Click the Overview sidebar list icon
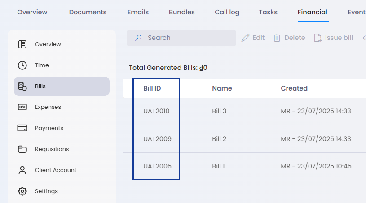The height and width of the screenshot is (203, 366). click(22, 44)
